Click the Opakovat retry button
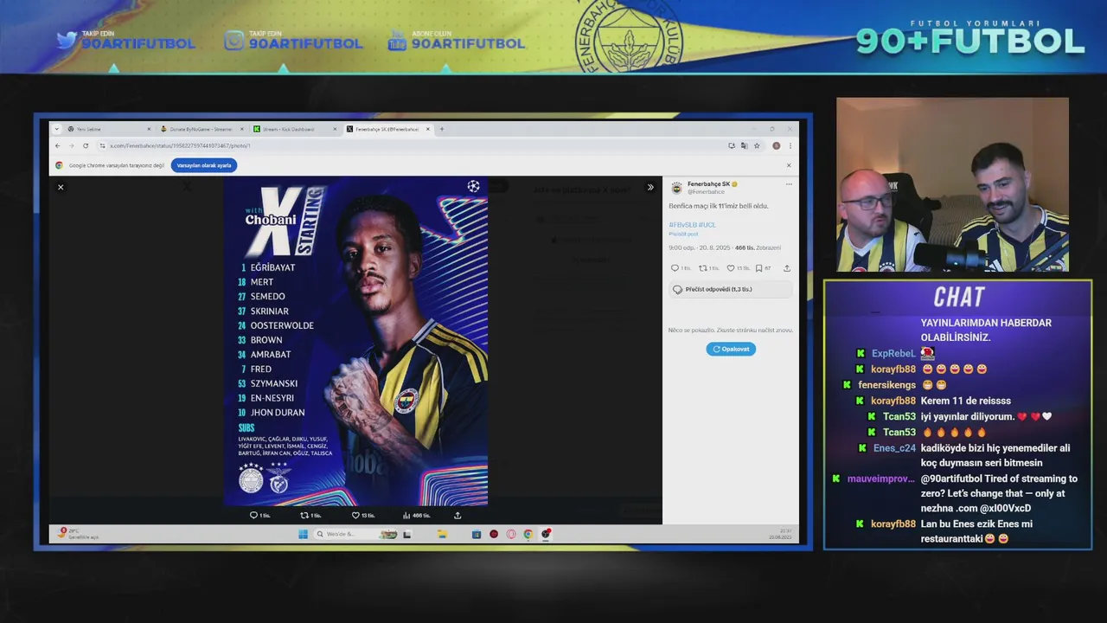This screenshot has width=1107, height=623. [731, 349]
